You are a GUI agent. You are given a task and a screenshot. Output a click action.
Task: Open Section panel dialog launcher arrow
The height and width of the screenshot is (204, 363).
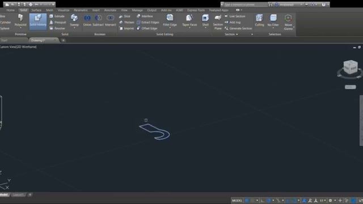pyautogui.click(x=252, y=34)
